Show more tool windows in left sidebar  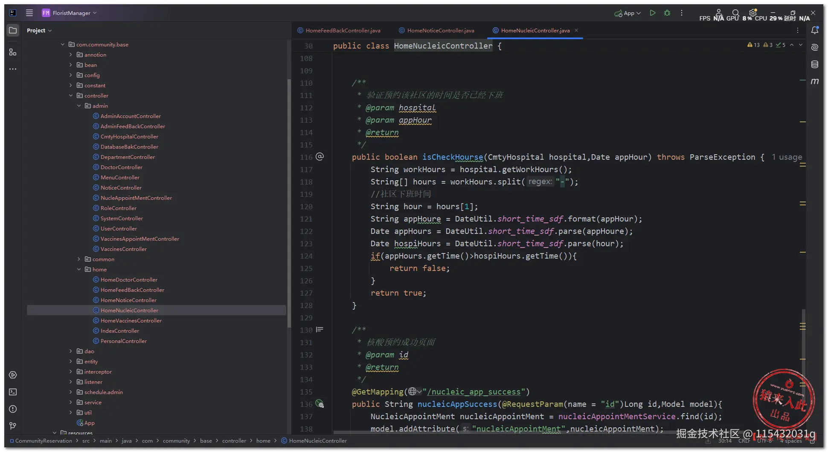[13, 69]
